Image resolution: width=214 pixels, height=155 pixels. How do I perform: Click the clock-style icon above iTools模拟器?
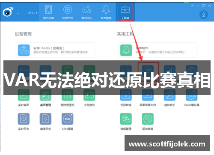[x=191, y=71]
